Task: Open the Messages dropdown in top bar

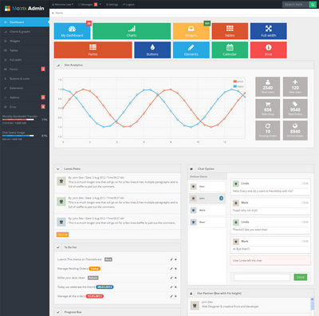Action: pos(90,5)
